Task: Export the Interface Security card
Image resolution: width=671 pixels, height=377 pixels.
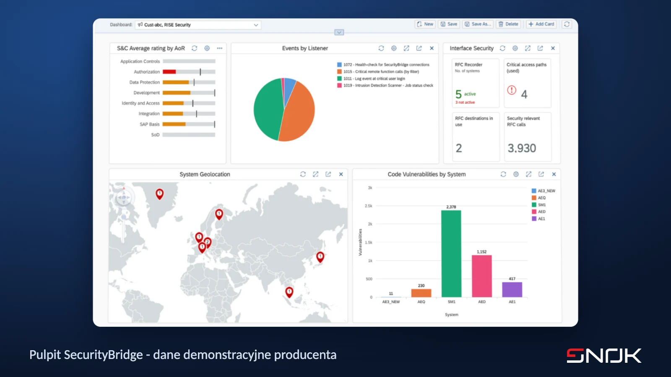Action: [x=540, y=48]
